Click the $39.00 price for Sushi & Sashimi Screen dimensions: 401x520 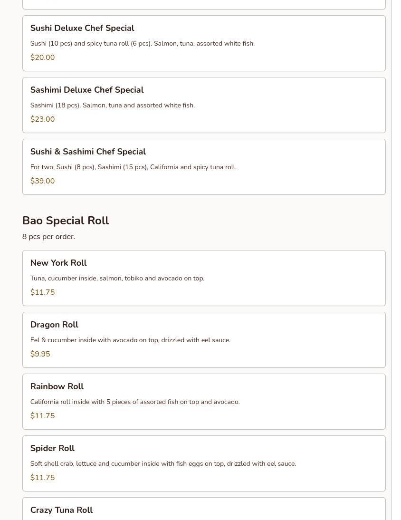tap(42, 181)
